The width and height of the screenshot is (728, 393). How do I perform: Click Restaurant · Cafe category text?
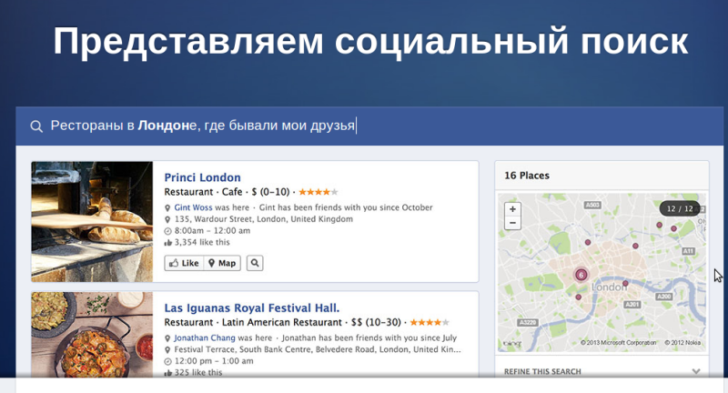pos(203,192)
